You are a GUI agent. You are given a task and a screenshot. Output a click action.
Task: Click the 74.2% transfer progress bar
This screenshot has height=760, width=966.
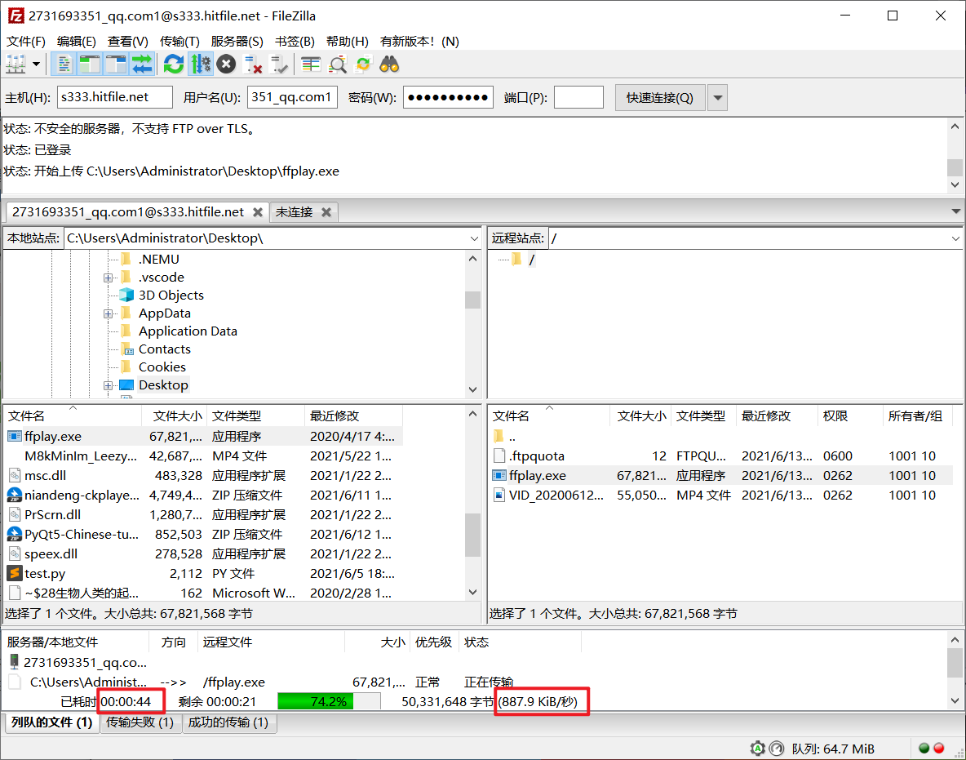pos(328,701)
